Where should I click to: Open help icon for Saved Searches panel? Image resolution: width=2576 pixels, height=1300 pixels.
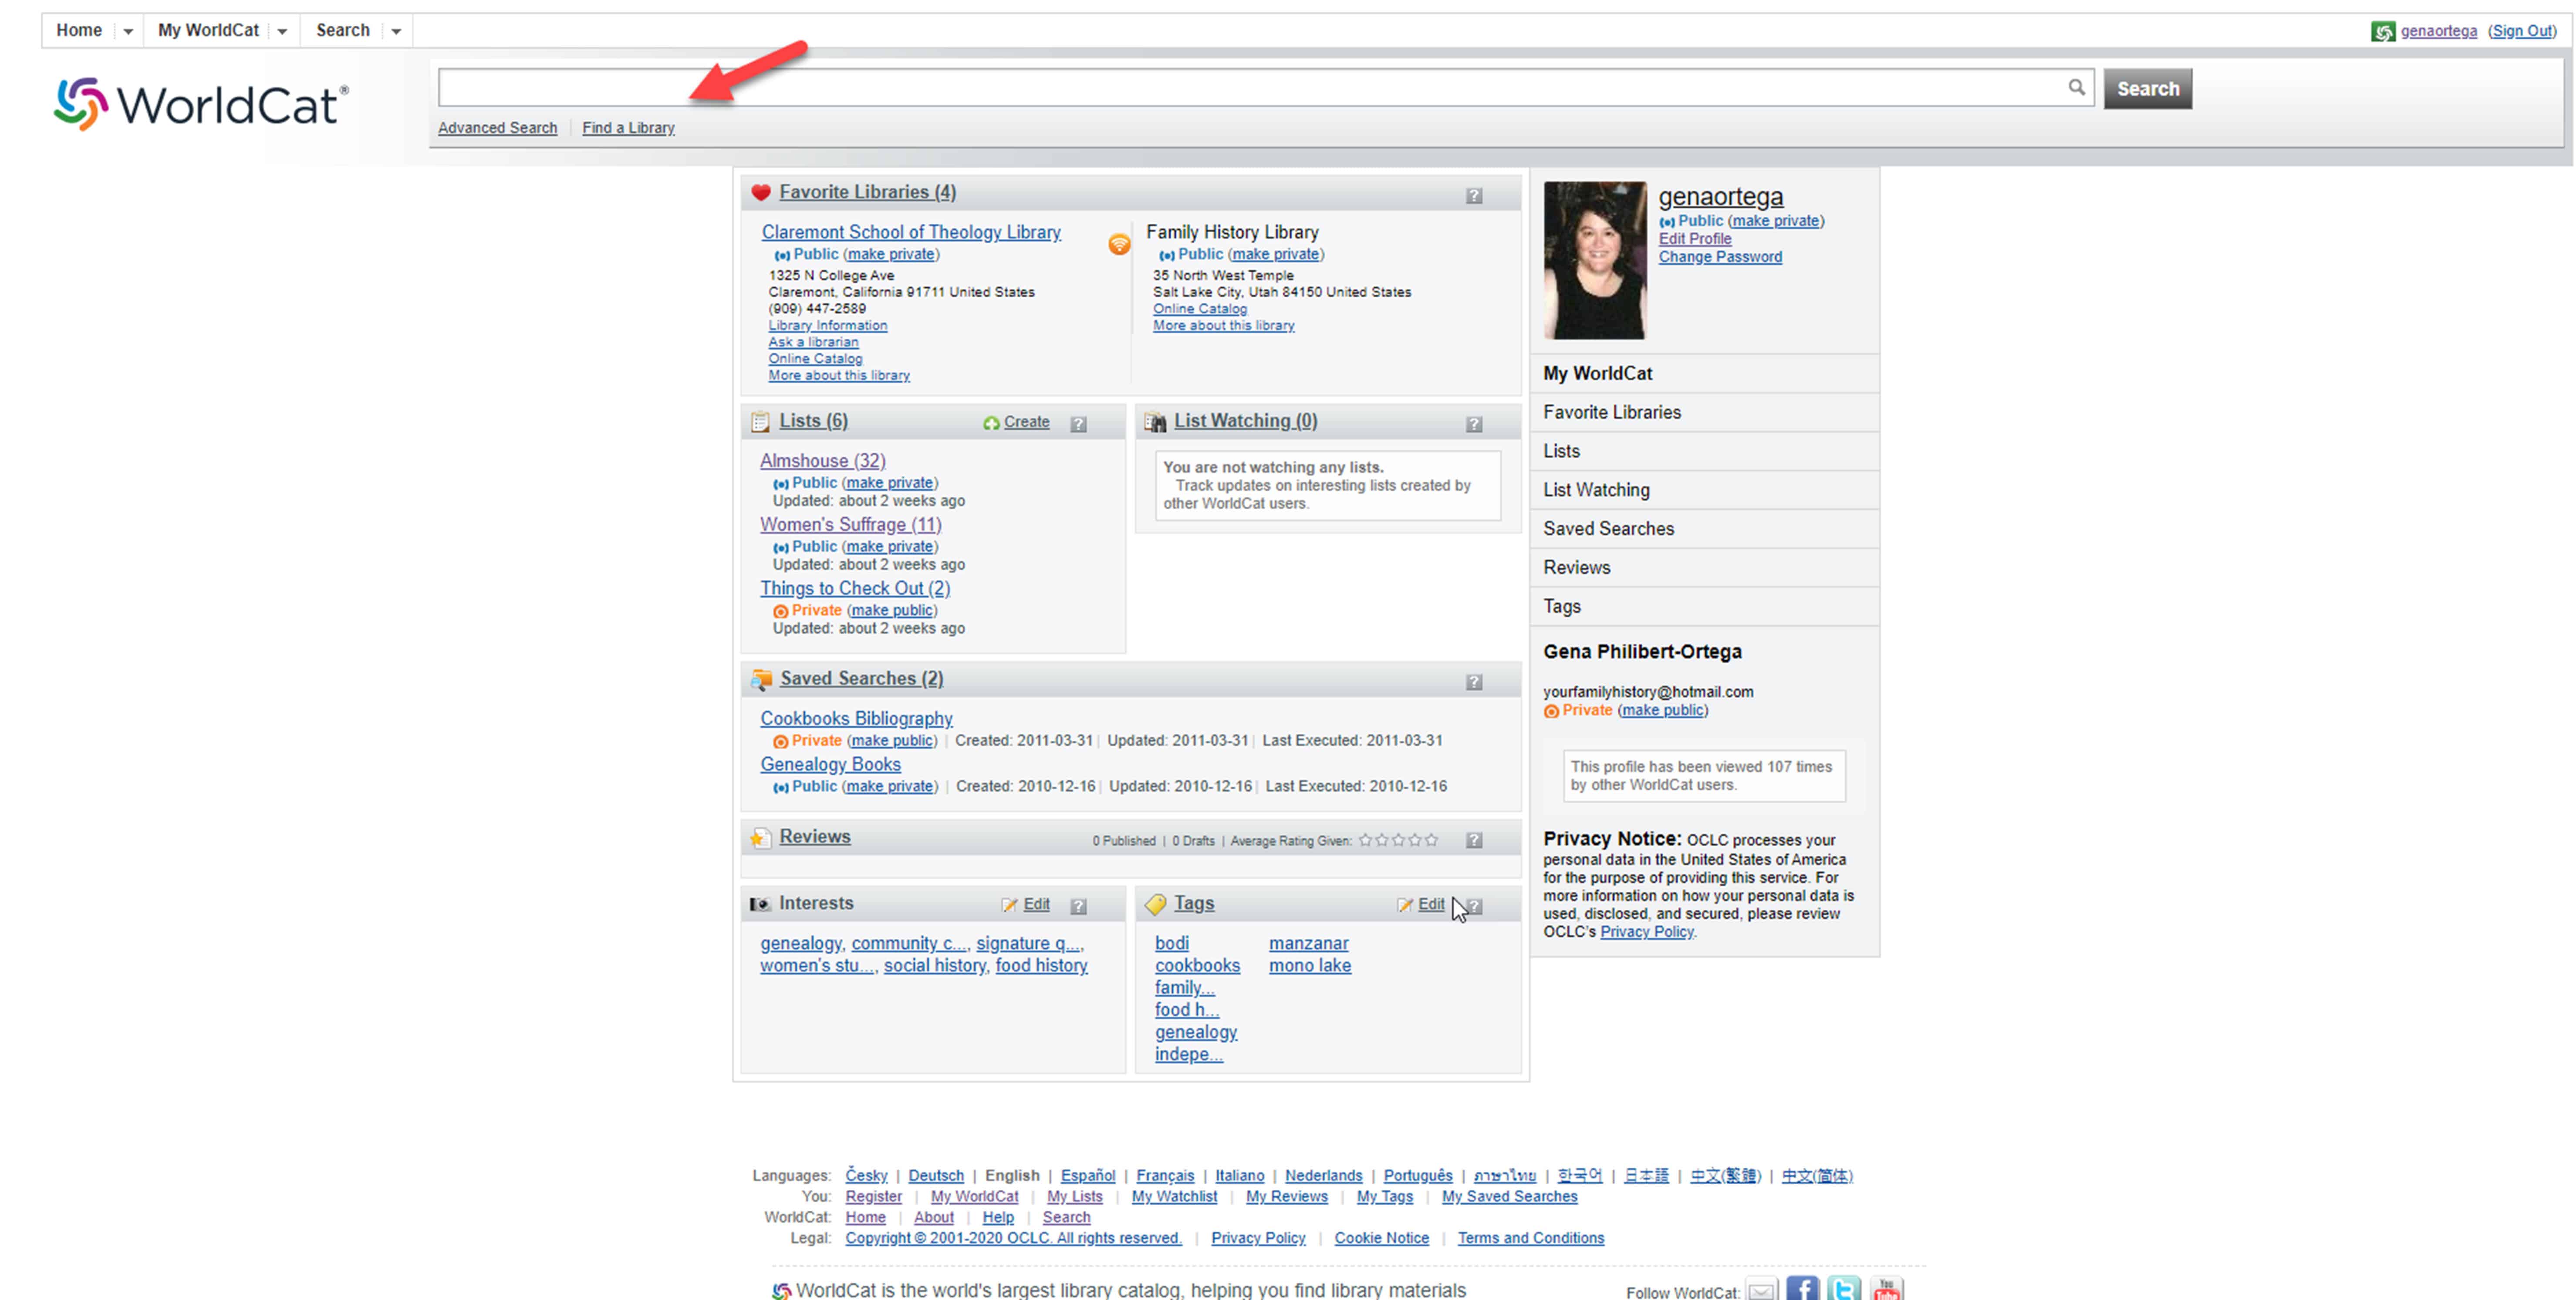[x=1474, y=682]
